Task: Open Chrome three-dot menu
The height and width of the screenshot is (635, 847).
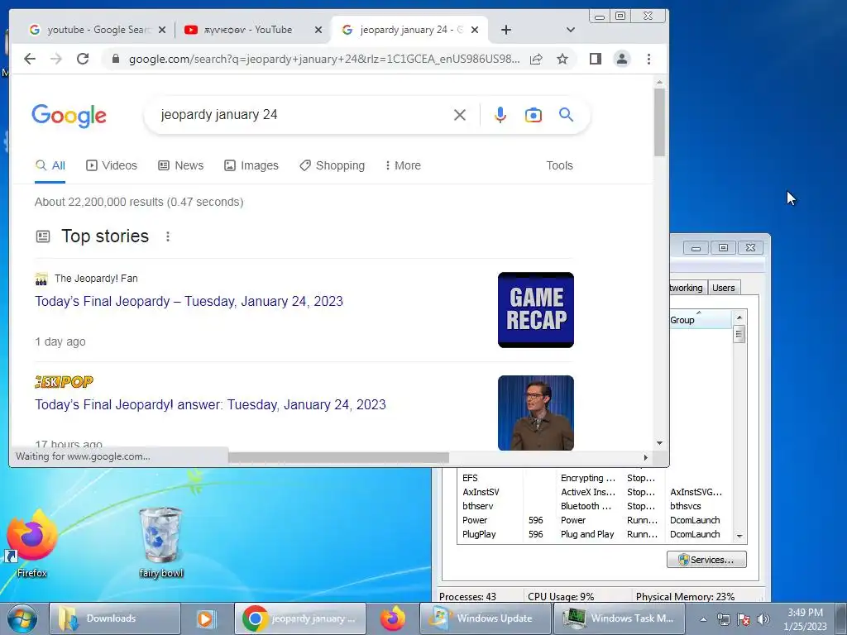Action: tap(648, 59)
